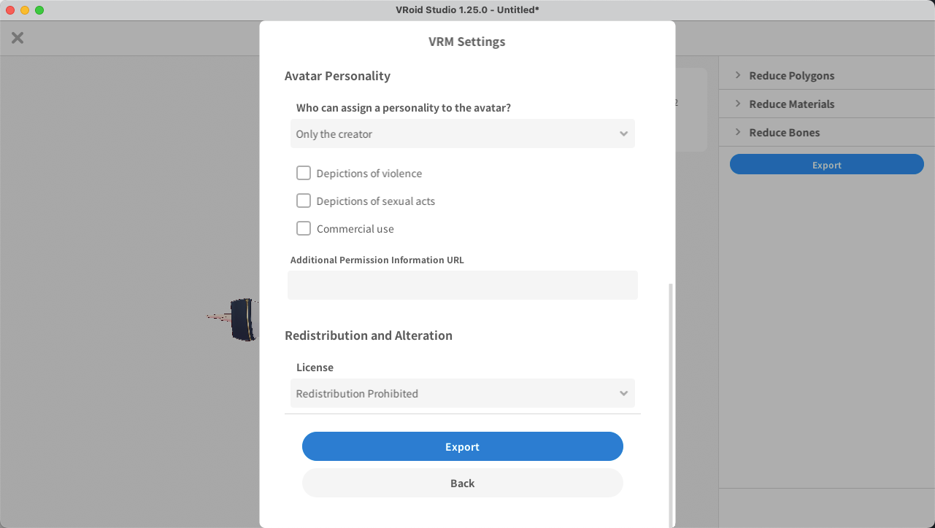
Task: Click the chevron icon beside Reduce Polygons
Action: coord(738,76)
